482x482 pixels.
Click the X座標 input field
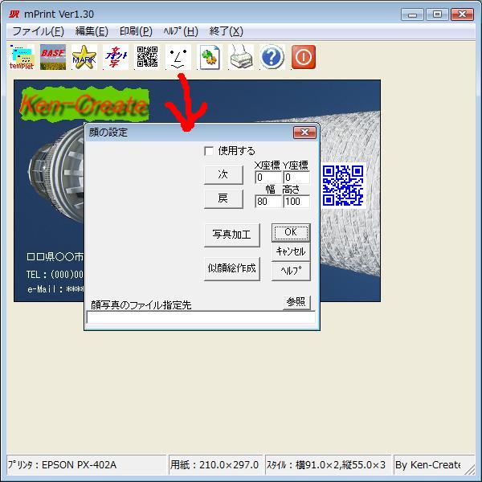coord(268,178)
